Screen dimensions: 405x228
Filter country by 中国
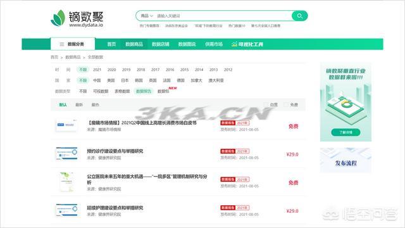point(97,80)
